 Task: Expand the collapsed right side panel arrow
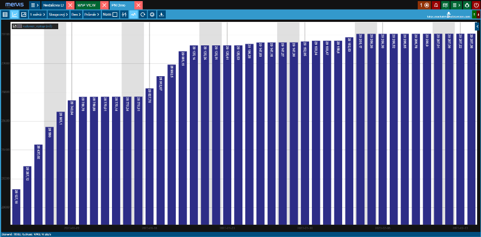pyautogui.click(x=478, y=26)
